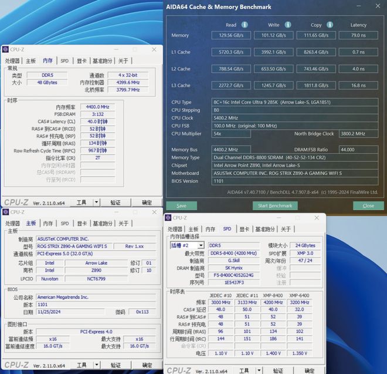Click the Nuvoton LPCIO field
Image resolution: width=387 pixels, height=374 pixels.
point(50,278)
